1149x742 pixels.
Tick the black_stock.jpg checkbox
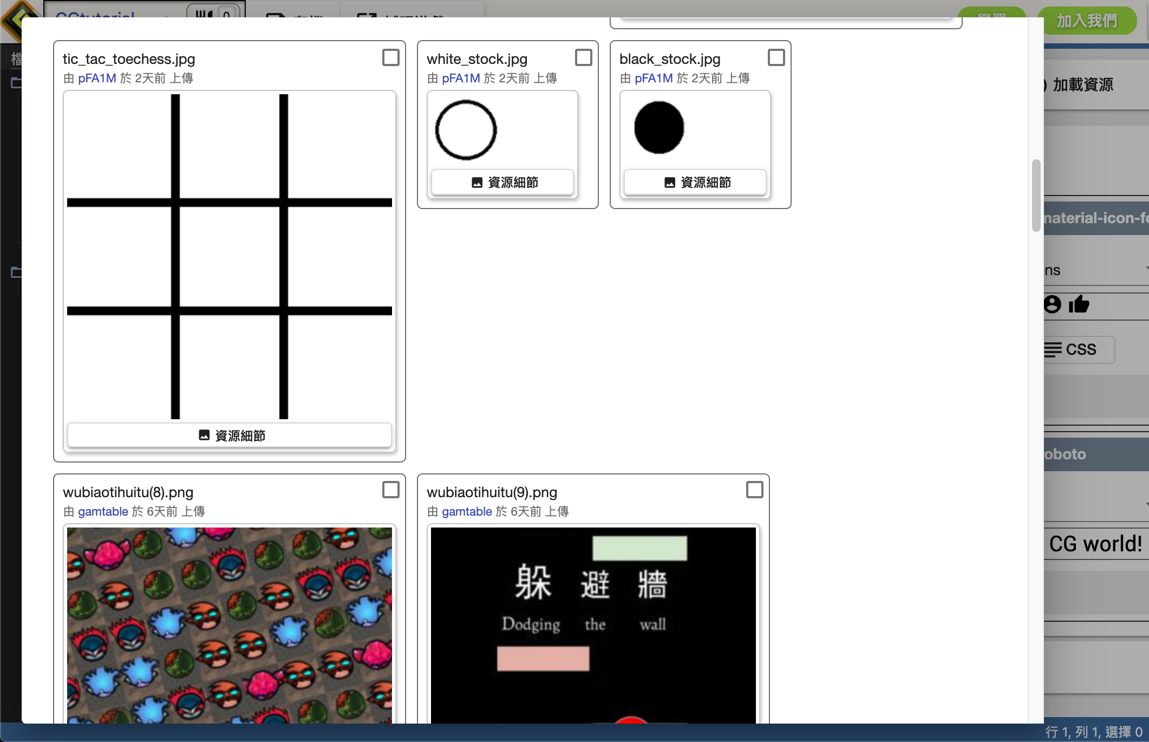tap(776, 57)
